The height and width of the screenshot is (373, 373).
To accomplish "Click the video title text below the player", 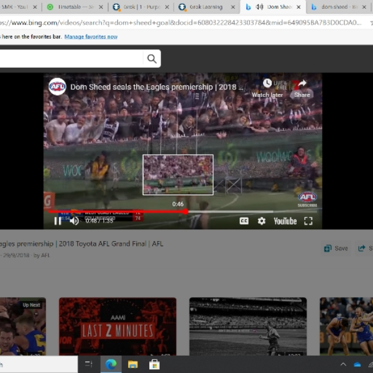I will [81, 244].
